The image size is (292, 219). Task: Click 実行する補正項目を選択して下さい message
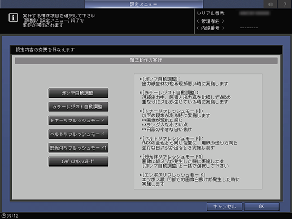[x=59, y=16]
